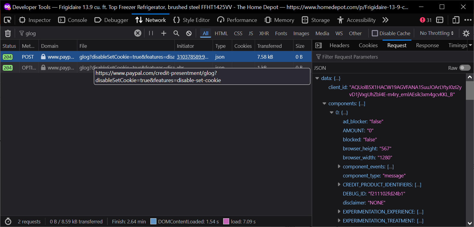Screen dimensions: 474x227
Task: Collapse the components node
Action: (x=324, y=103)
